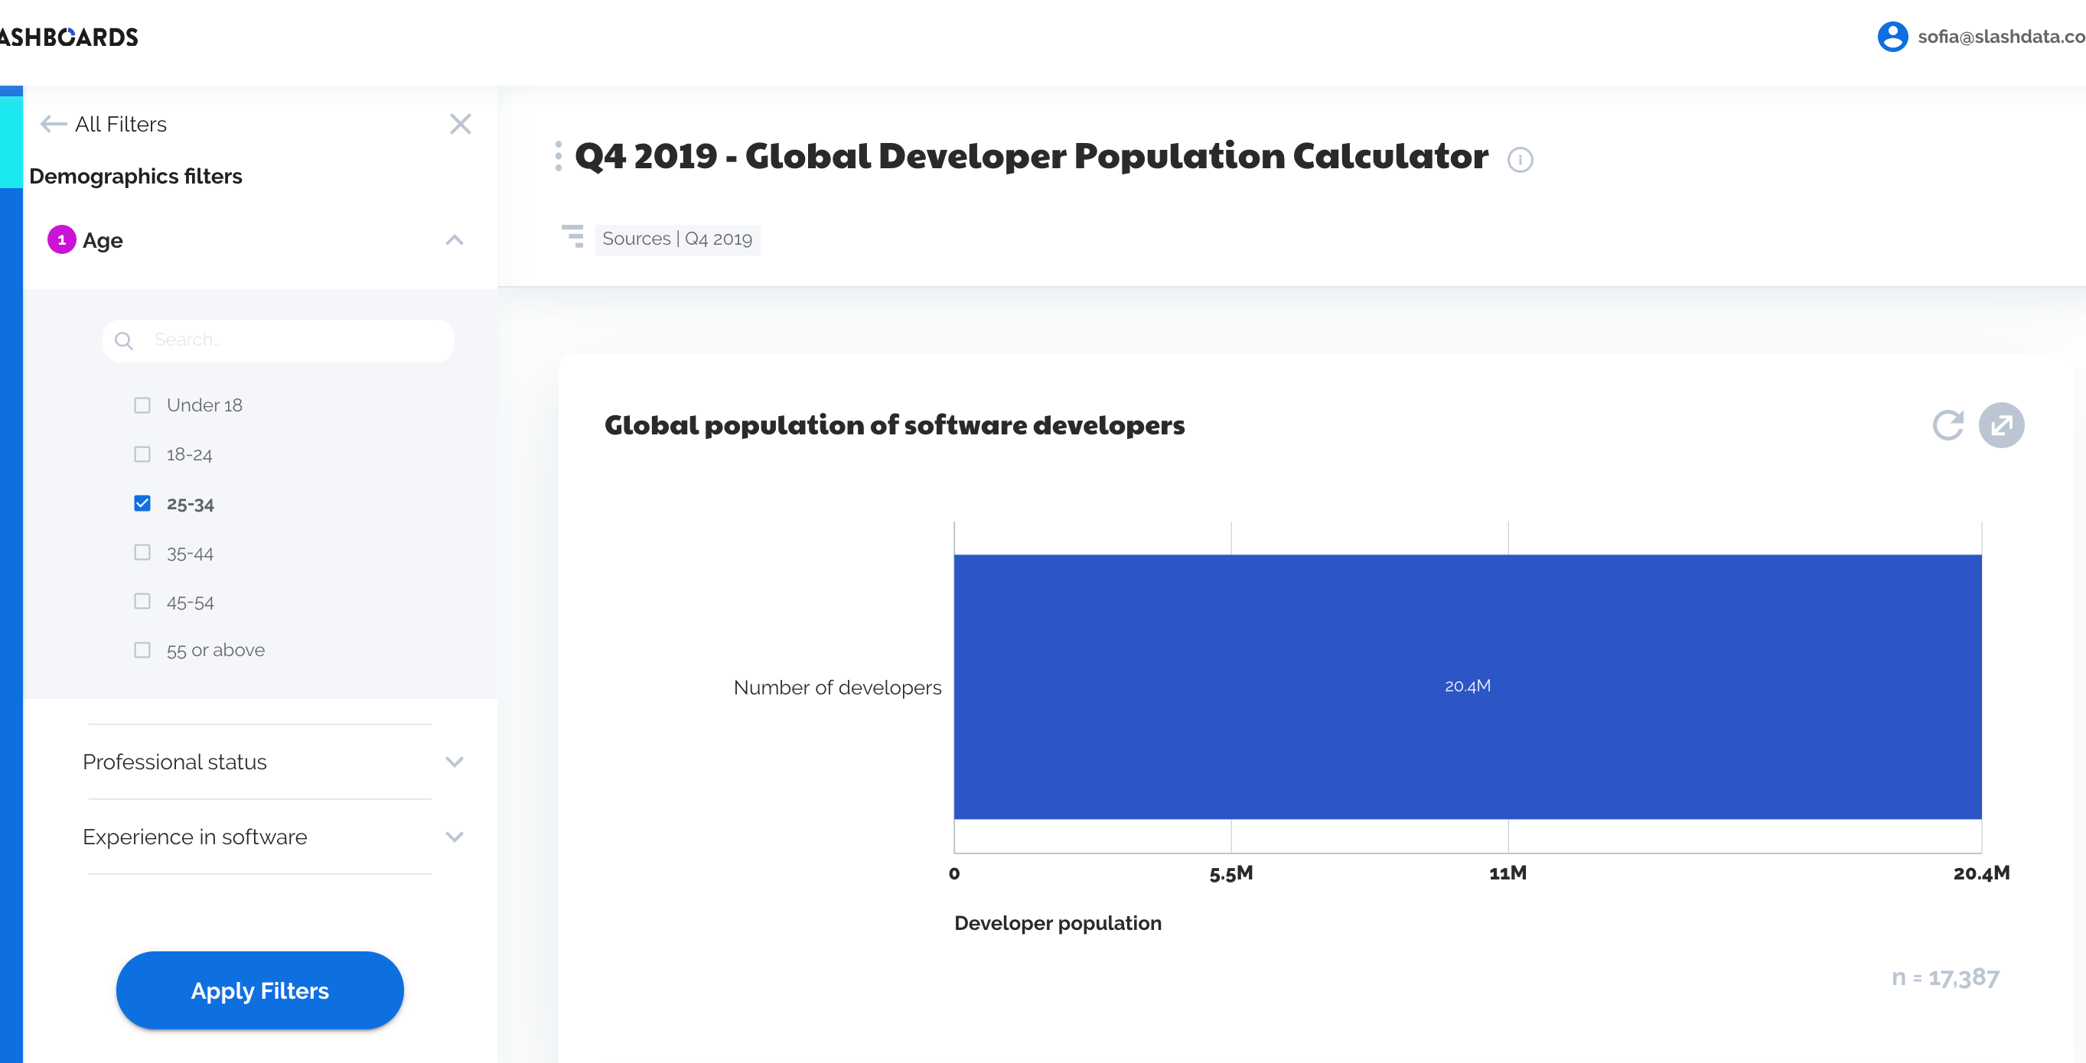The width and height of the screenshot is (2086, 1063).
Task: Check the Under 18 age filter
Action: pos(142,405)
